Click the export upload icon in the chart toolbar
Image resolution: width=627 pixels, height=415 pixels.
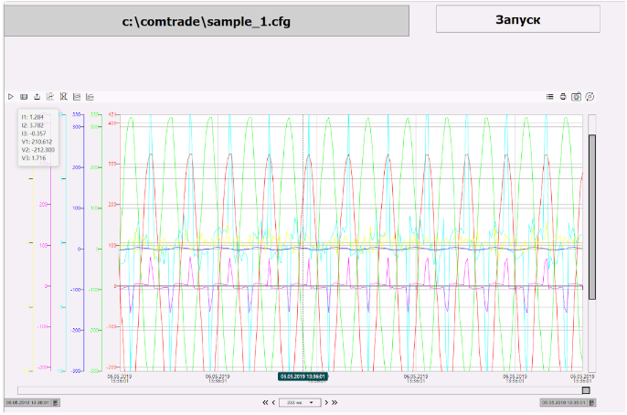[x=37, y=96]
